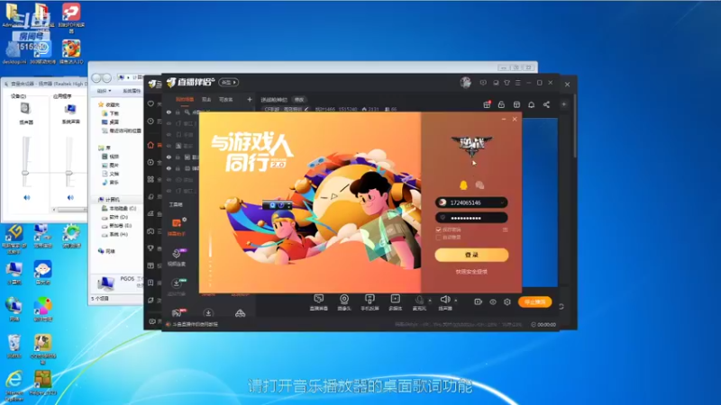721x405 pixels.
Task: Open the Organize dropdown in Explorer window
Action: click(104, 91)
